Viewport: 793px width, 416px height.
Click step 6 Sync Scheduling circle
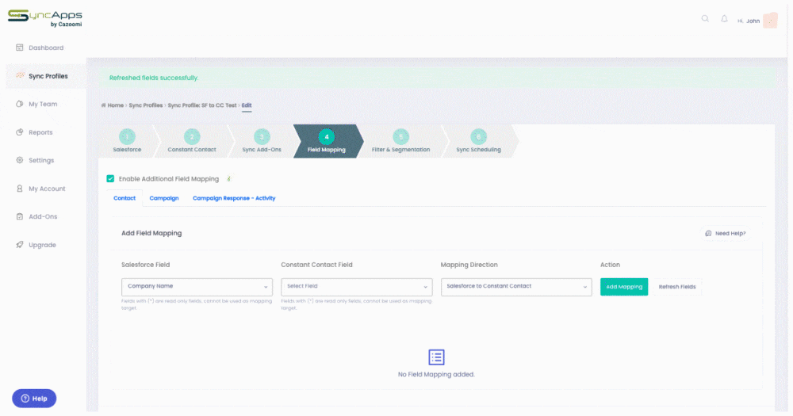[x=478, y=136]
